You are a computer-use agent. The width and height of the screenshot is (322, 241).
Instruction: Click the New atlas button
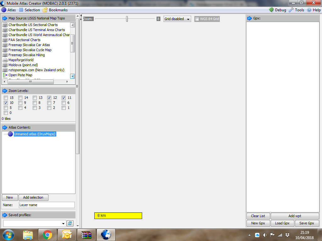coord(10,198)
